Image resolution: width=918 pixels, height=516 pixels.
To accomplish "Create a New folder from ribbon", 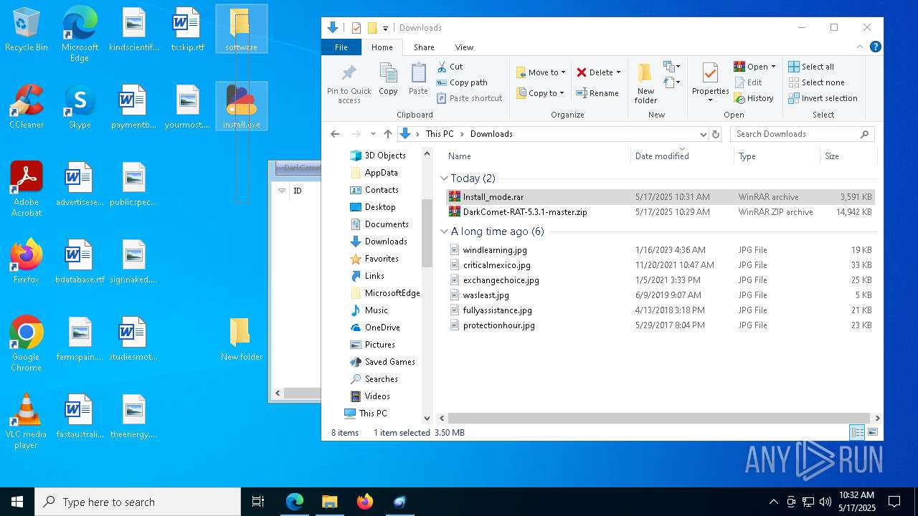I will [x=645, y=83].
